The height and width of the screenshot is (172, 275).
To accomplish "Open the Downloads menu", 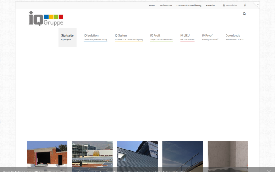I will [235, 38].
